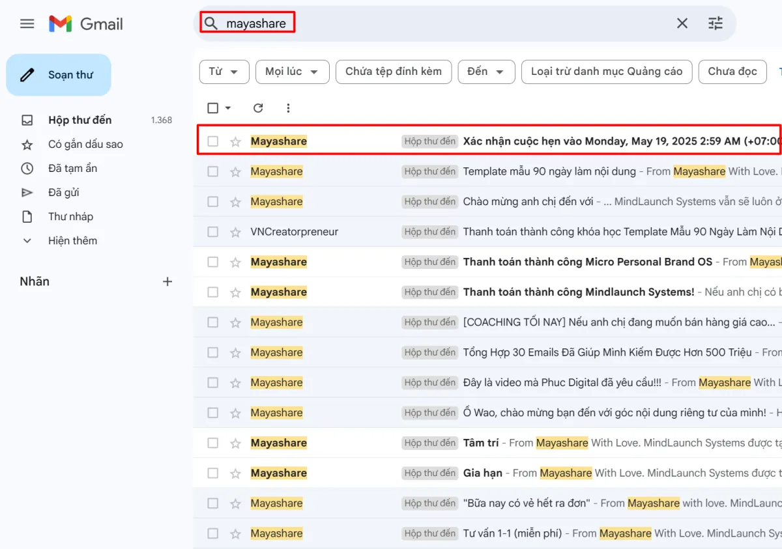Create a new label with plus icon

pyautogui.click(x=167, y=281)
